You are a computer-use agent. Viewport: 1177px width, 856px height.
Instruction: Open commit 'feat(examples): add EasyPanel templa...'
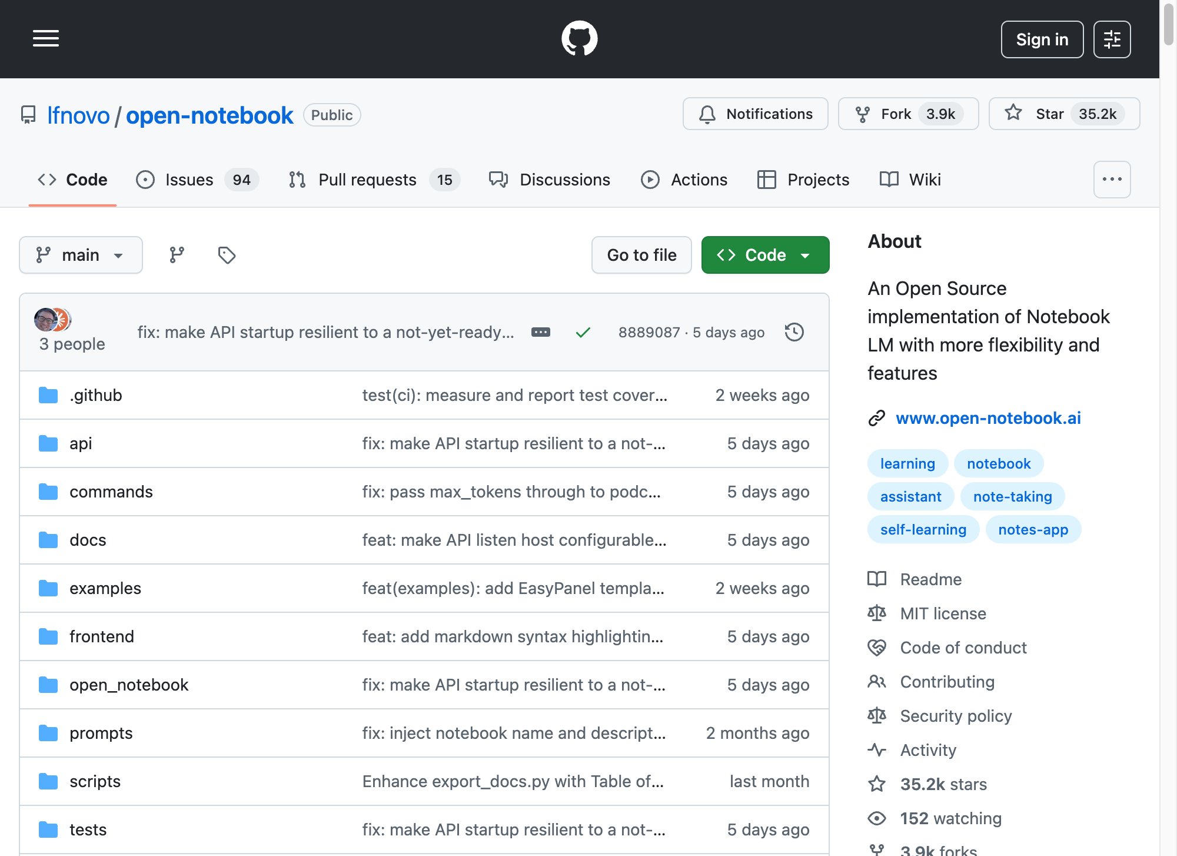pyautogui.click(x=513, y=588)
